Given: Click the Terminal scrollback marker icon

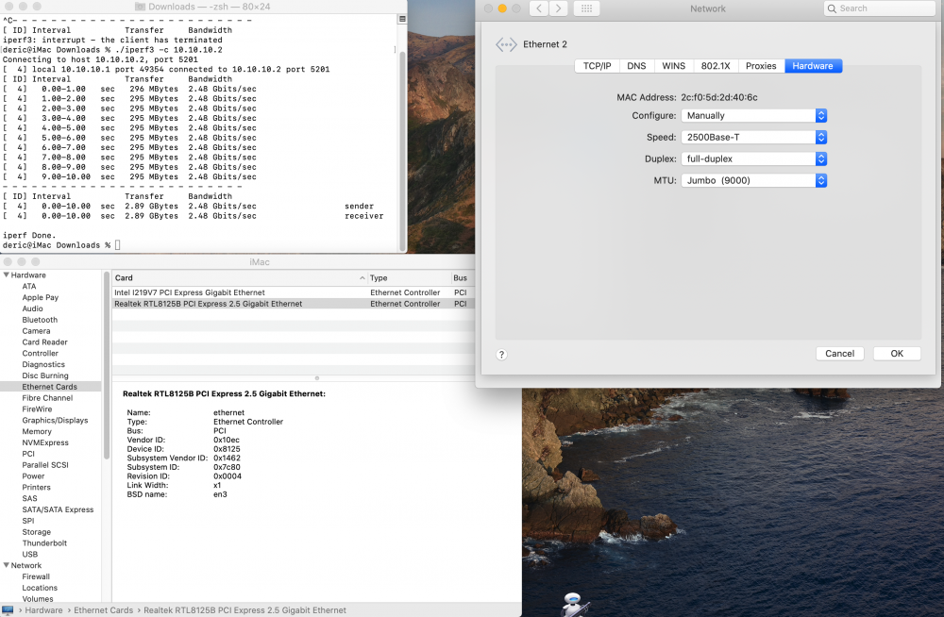Looking at the screenshot, I should pyautogui.click(x=402, y=19).
